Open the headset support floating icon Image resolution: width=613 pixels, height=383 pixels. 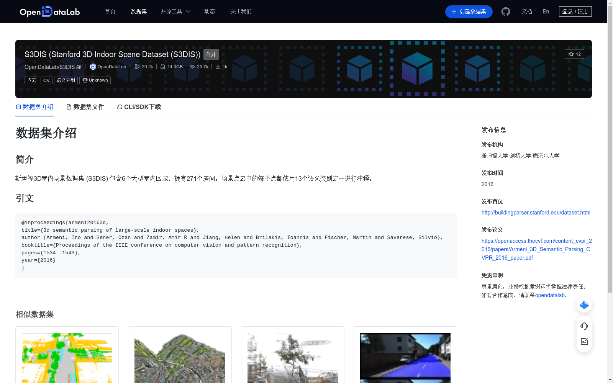tap(584, 326)
